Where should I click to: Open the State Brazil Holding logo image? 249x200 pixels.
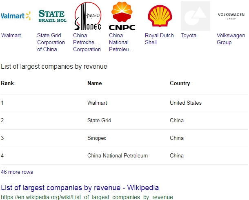pos(52,16)
